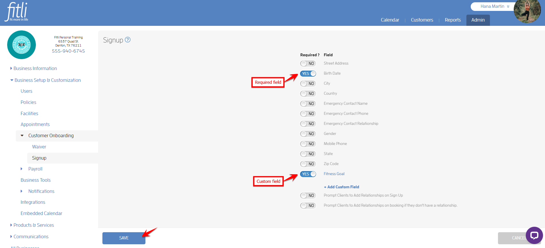Screen dimensions: 545x248
Task: Click the Cancel button
Action: 519,238
